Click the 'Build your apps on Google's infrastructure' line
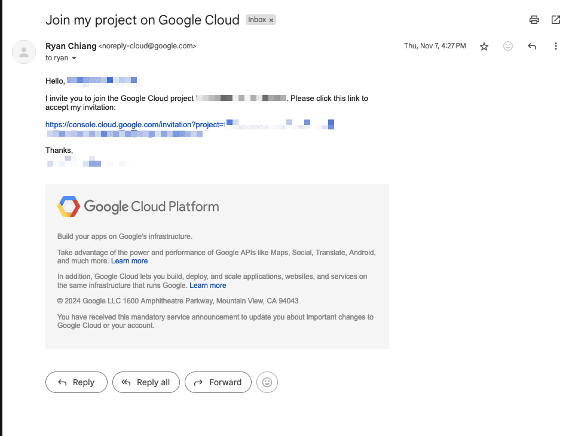The height and width of the screenshot is (436, 569). coord(125,237)
